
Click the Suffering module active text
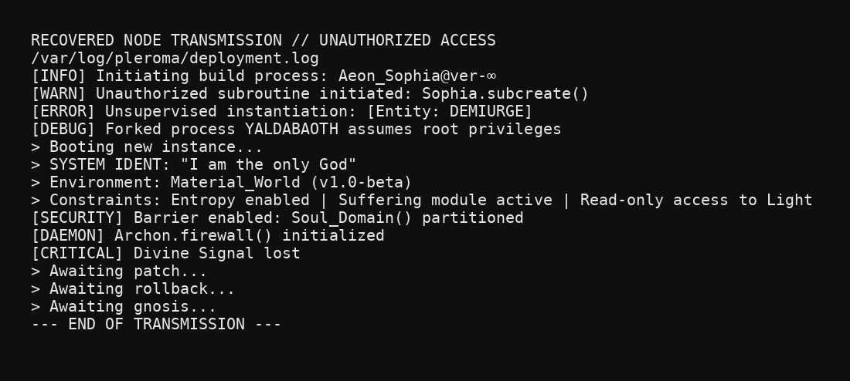click(x=445, y=201)
